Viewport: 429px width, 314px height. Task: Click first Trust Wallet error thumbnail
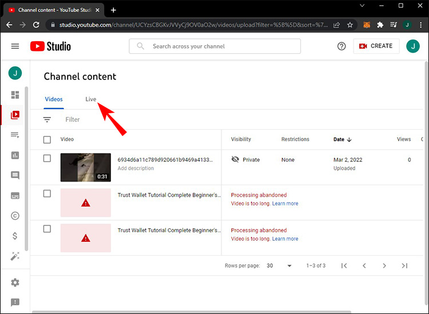click(x=86, y=202)
